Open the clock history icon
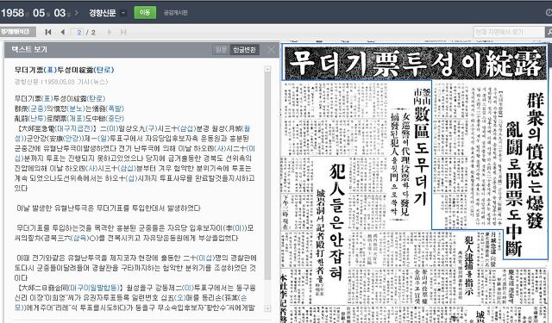The image size is (552, 323). [549, 13]
